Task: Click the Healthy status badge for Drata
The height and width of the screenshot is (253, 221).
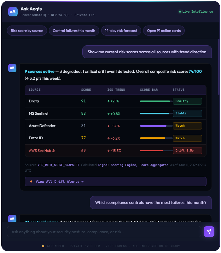Action: coord(187,101)
